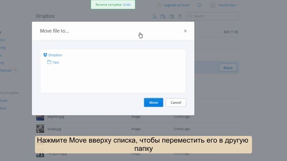
Task: Click the Dropbox logo icon in the dialog
Action: click(x=45, y=55)
